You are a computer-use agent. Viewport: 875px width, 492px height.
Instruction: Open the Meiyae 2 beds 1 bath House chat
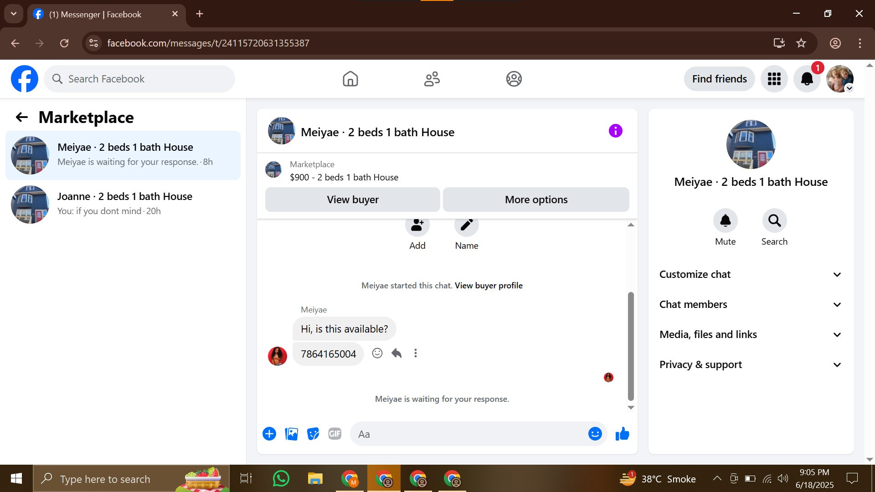coord(123,155)
